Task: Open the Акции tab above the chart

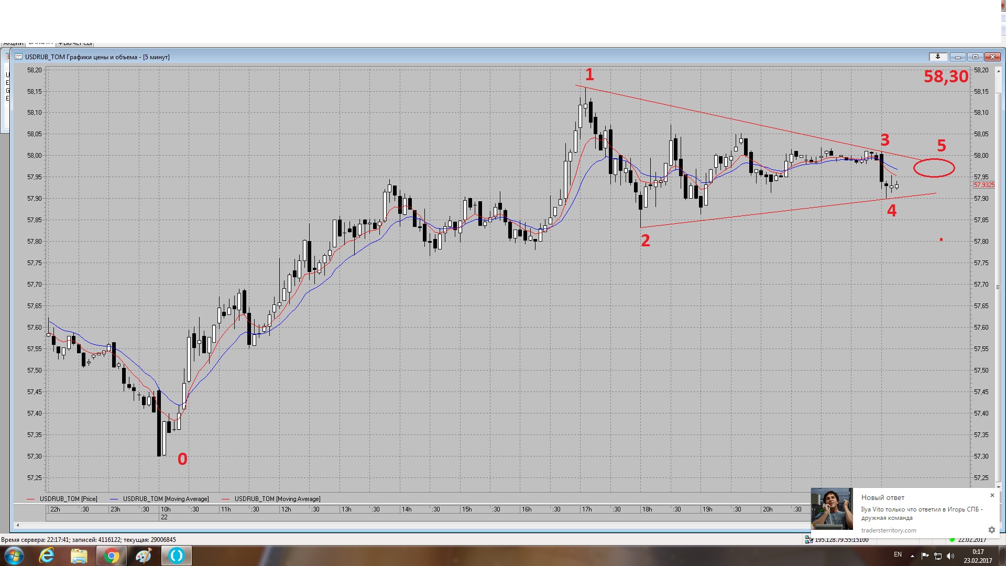Action: (13, 43)
